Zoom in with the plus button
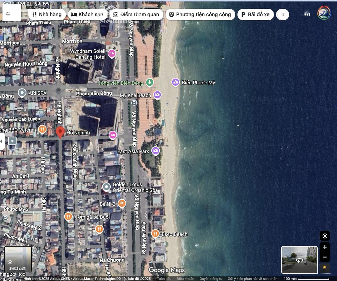The width and height of the screenshot is (337, 281). point(325,247)
